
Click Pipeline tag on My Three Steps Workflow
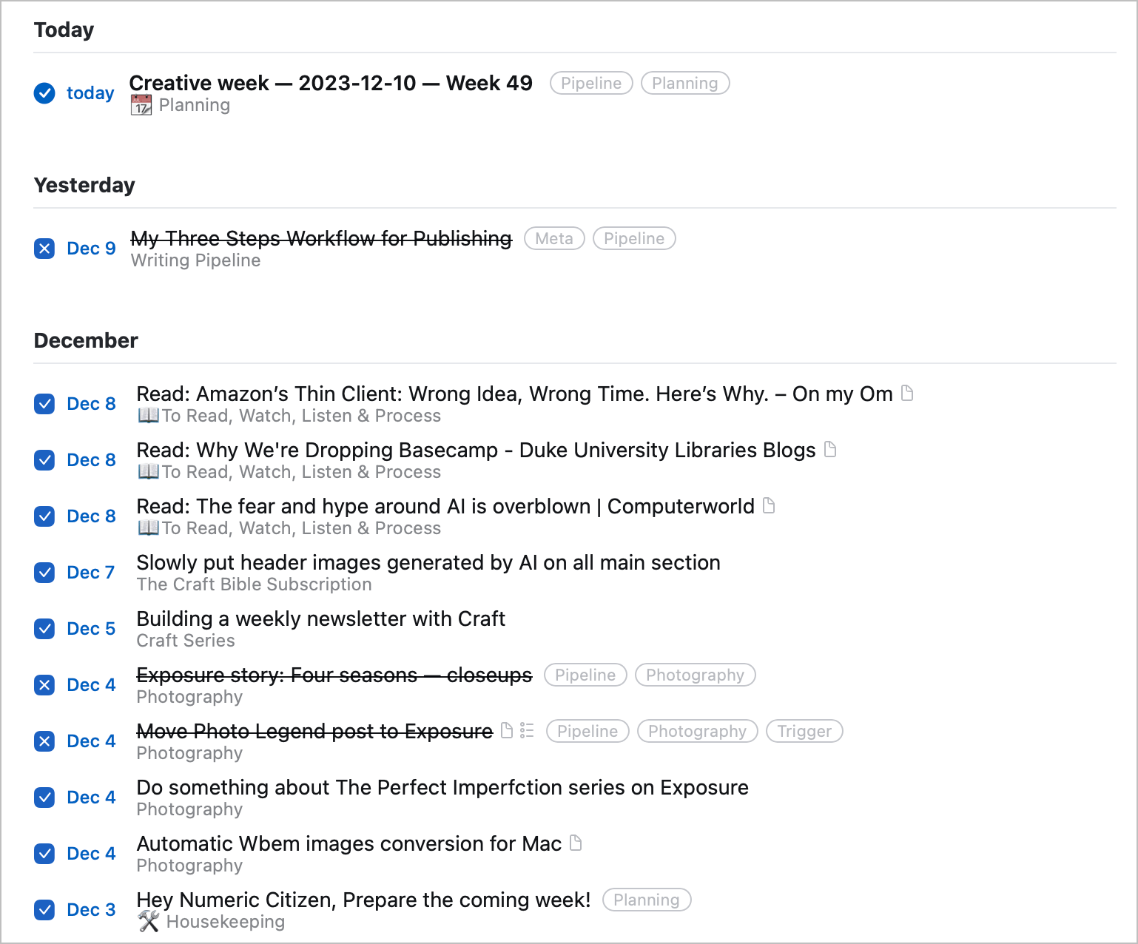[x=634, y=238]
